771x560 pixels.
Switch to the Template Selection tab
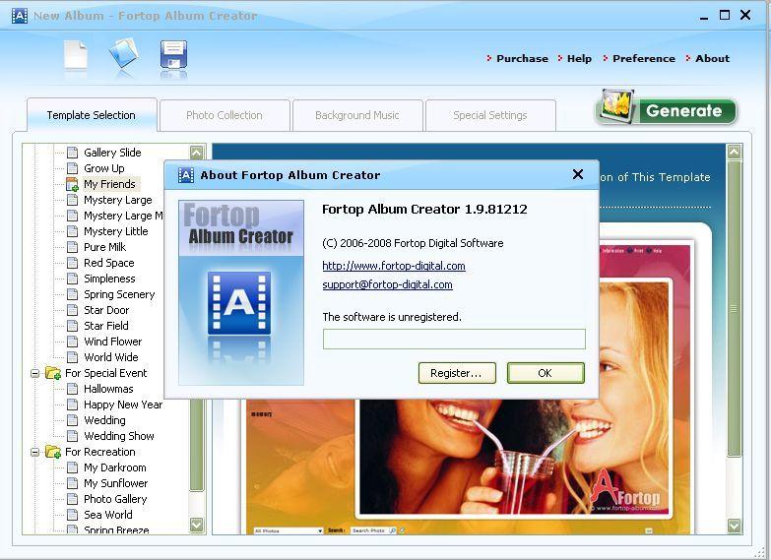tap(92, 115)
